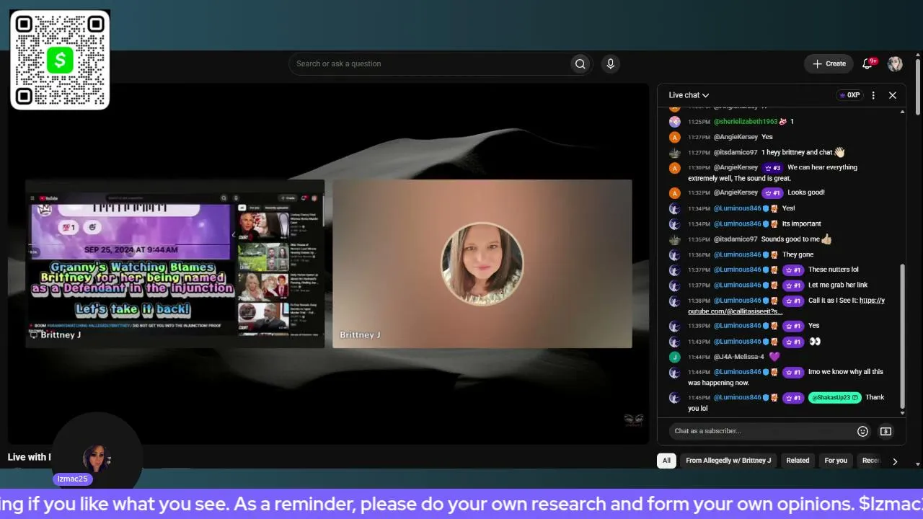The image size is (923, 519).
Task: Activate the voice search microphone
Action: pyautogui.click(x=610, y=64)
